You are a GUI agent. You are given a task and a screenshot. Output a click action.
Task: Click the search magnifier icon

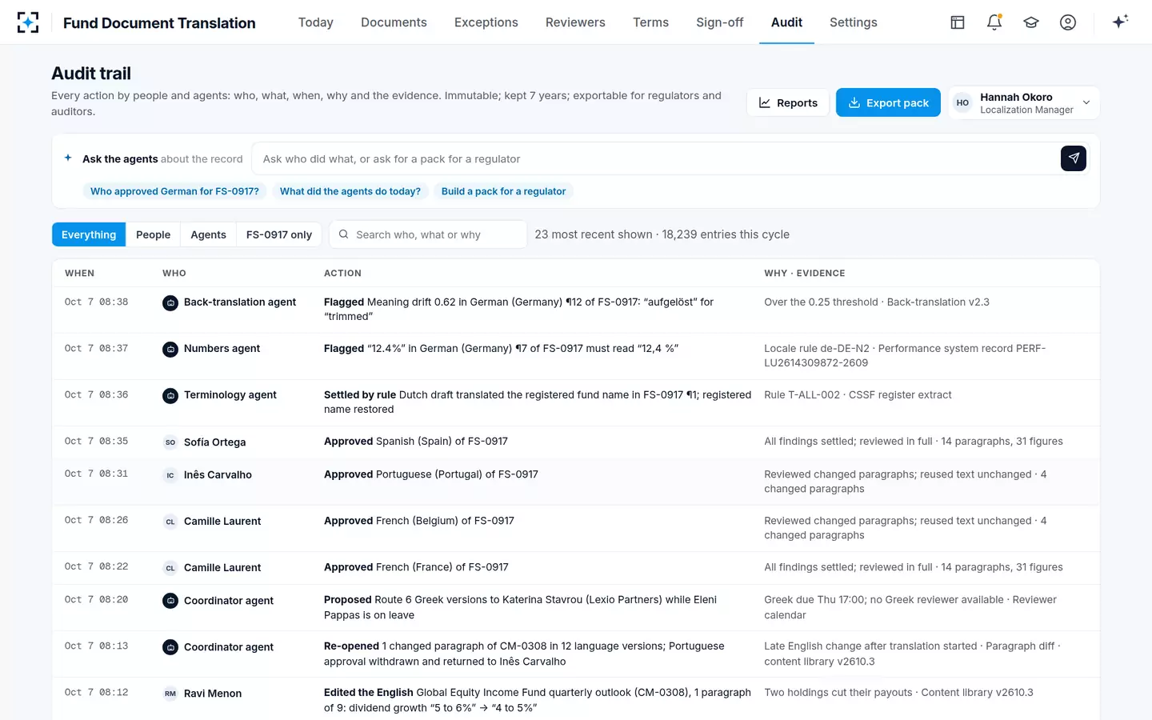pos(343,234)
